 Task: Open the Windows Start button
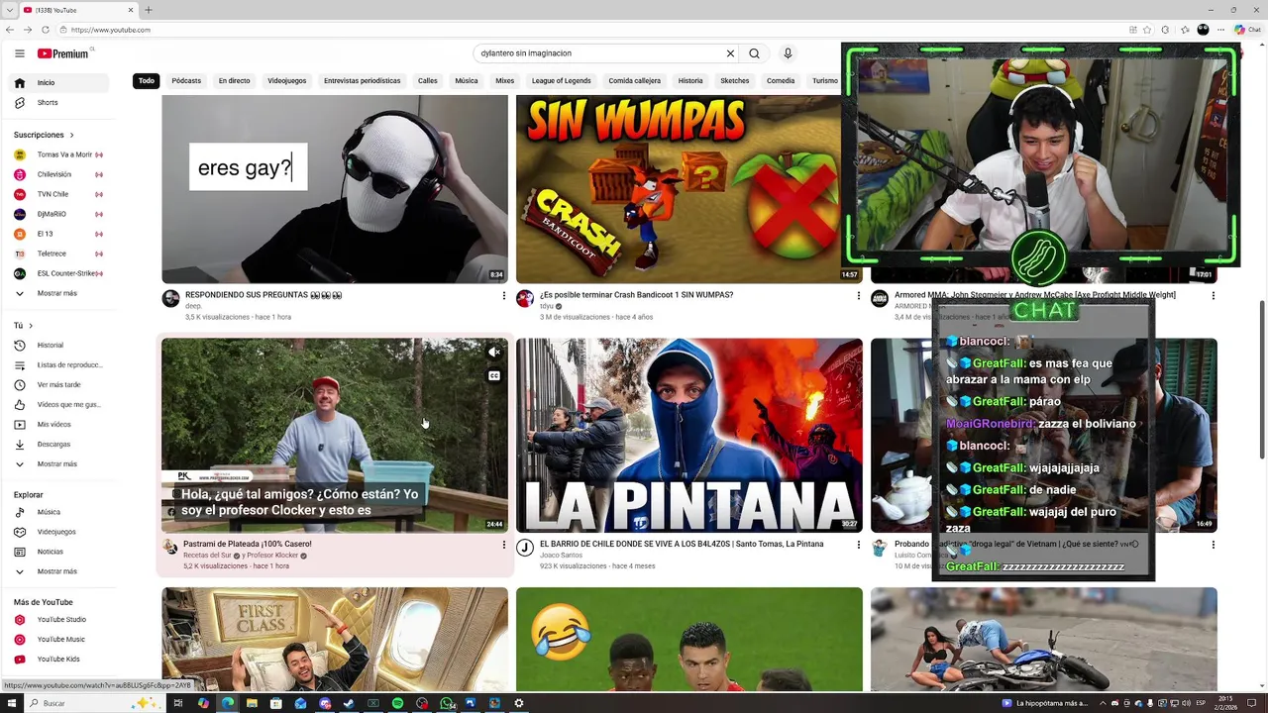pyautogui.click(x=10, y=703)
